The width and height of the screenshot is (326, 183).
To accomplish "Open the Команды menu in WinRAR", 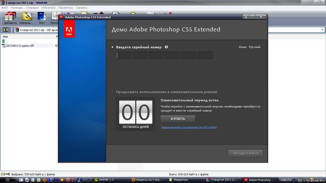I will (x=17, y=8).
